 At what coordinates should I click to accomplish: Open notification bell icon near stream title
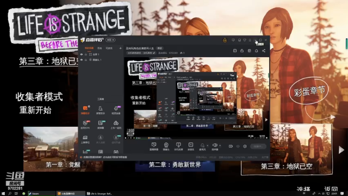256,51
